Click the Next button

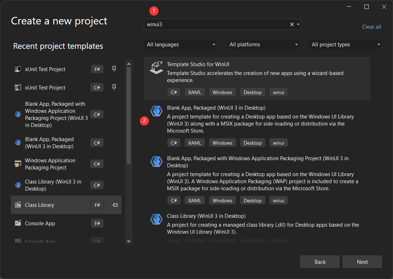362,262
